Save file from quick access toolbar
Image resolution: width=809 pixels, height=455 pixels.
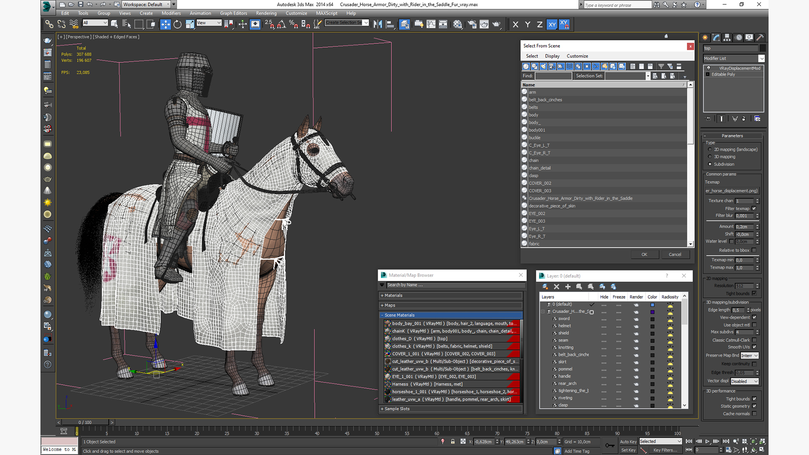[x=80, y=4]
